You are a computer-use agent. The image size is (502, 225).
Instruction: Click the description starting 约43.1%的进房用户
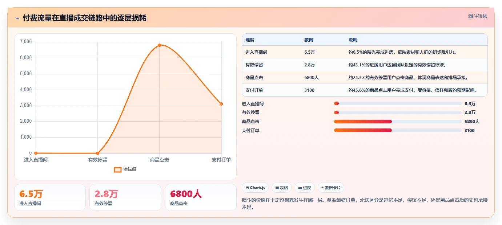(x=397, y=65)
